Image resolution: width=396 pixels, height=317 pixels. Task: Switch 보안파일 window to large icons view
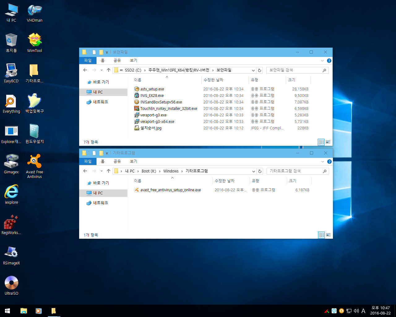(328, 142)
